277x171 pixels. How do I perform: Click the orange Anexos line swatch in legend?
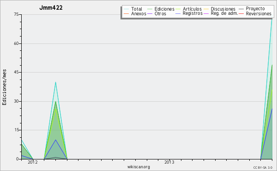point(126,13)
